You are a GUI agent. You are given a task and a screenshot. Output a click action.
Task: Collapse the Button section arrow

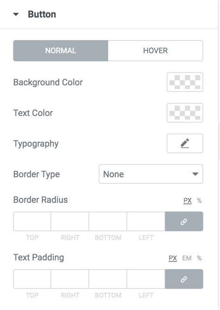(16, 14)
